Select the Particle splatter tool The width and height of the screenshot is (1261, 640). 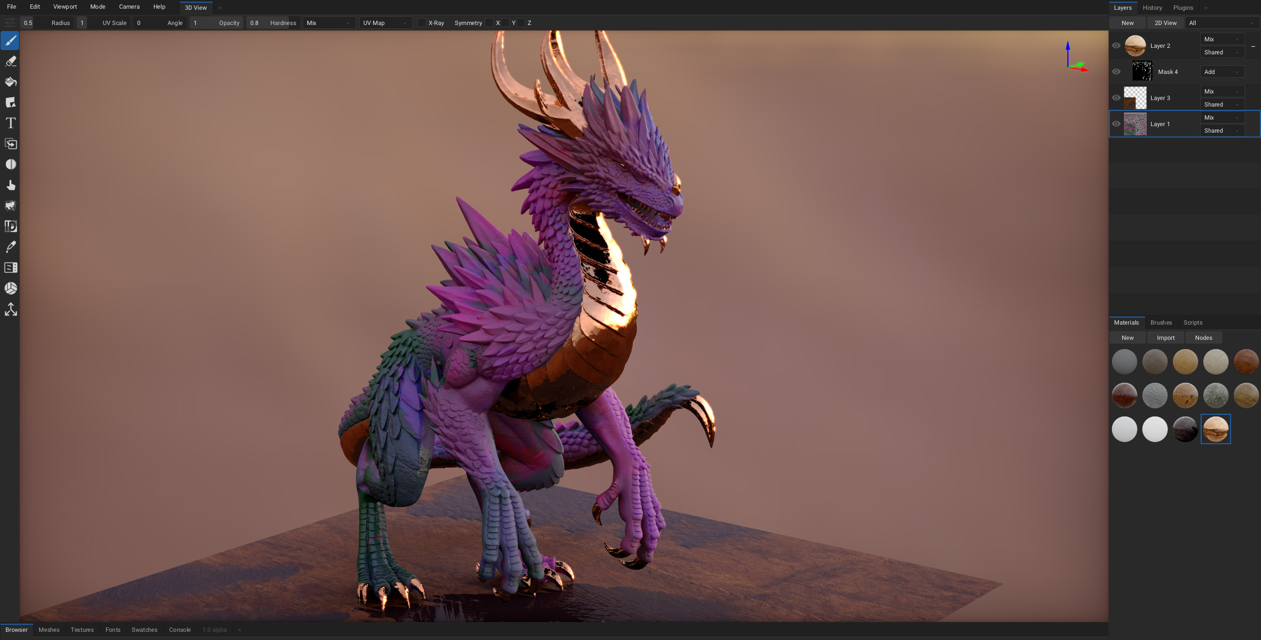pos(10,206)
